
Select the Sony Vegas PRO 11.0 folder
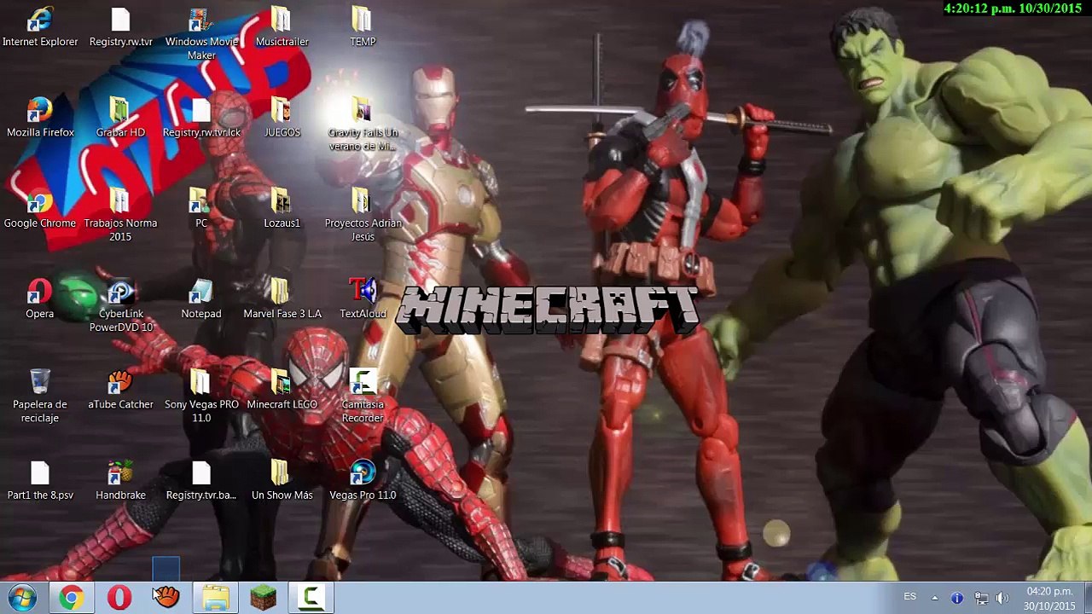point(201,397)
